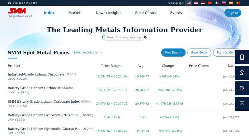Click average value 19,044.78

click(142, 131)
